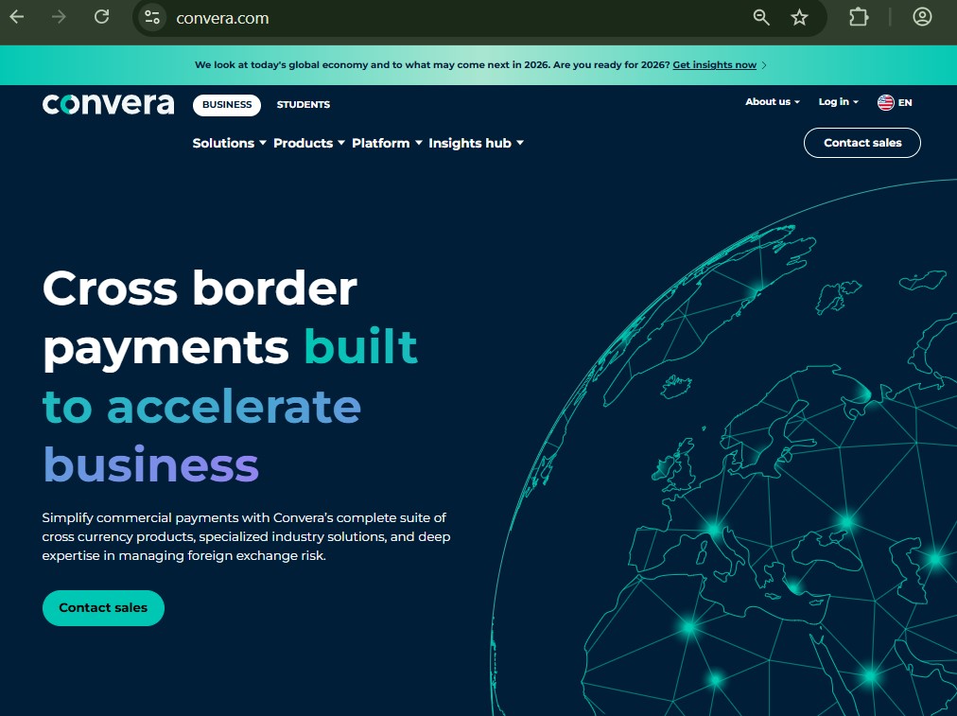Click the browser forward arrow

click(x=59, y=16)
